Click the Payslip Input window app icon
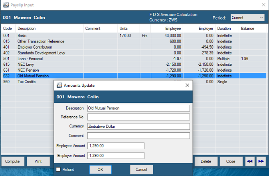The image size is (269, 176). pyautogui.click(x=6, y=5)
